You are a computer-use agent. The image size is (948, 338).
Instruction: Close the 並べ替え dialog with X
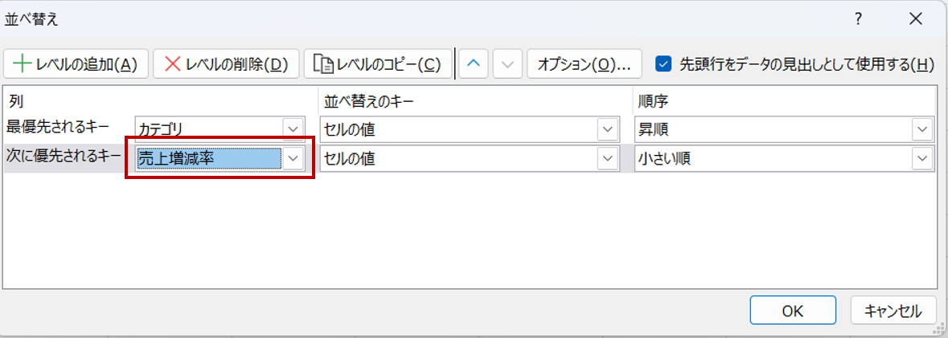[915, 18]
